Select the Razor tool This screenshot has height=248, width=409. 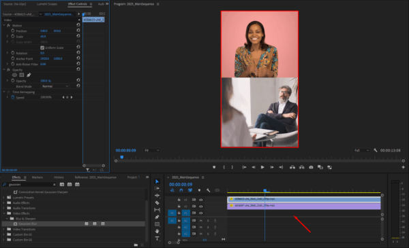click(x=157, y=202)
